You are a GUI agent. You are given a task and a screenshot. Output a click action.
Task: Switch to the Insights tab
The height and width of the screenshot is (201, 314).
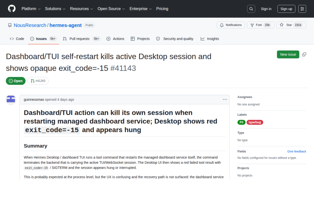210,39
